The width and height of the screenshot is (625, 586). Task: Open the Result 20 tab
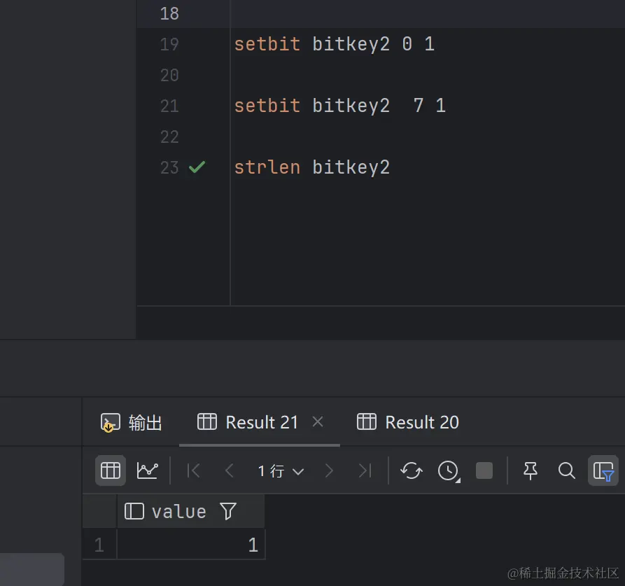(x=409, y=422)
